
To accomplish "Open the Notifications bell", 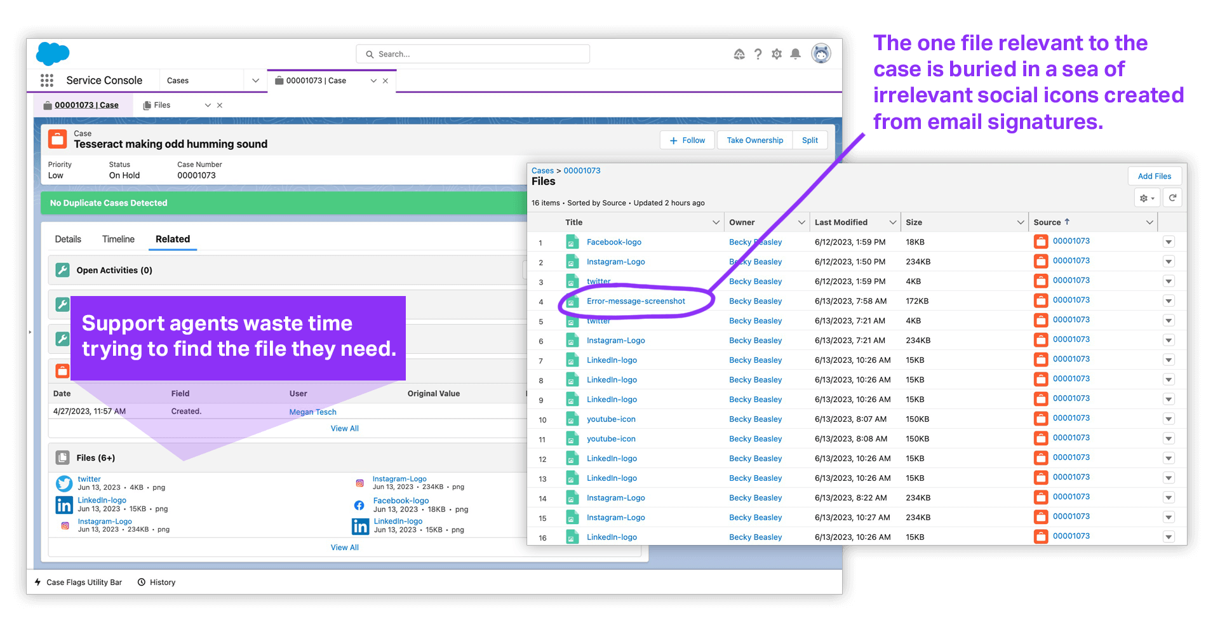I will [795, 55].
